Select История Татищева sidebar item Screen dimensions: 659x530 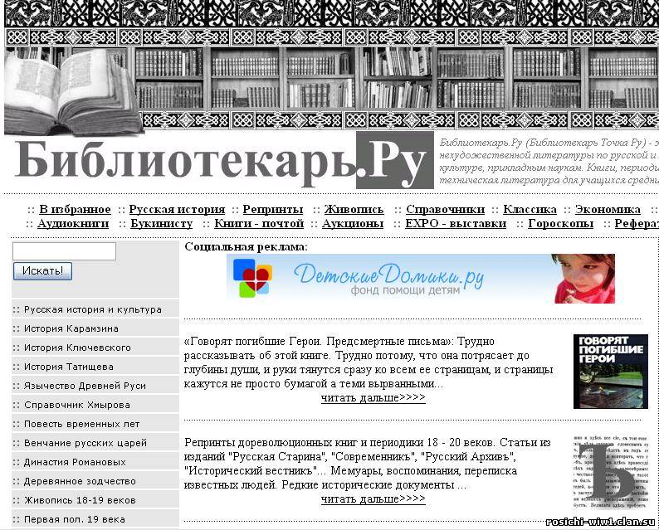95,367
